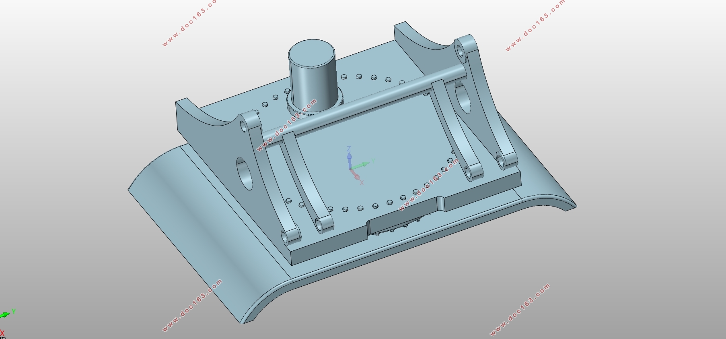This screenshot has width=726, height=339.
Task: Click the red X axis arrow of center triad
Action: (355, 174)
